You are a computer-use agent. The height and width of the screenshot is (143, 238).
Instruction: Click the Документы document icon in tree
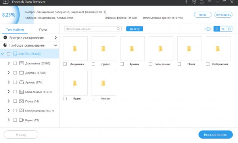[21, 63]
